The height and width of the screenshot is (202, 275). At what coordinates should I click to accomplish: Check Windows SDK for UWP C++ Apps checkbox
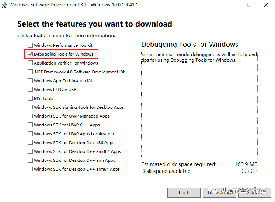pos(30,125)
